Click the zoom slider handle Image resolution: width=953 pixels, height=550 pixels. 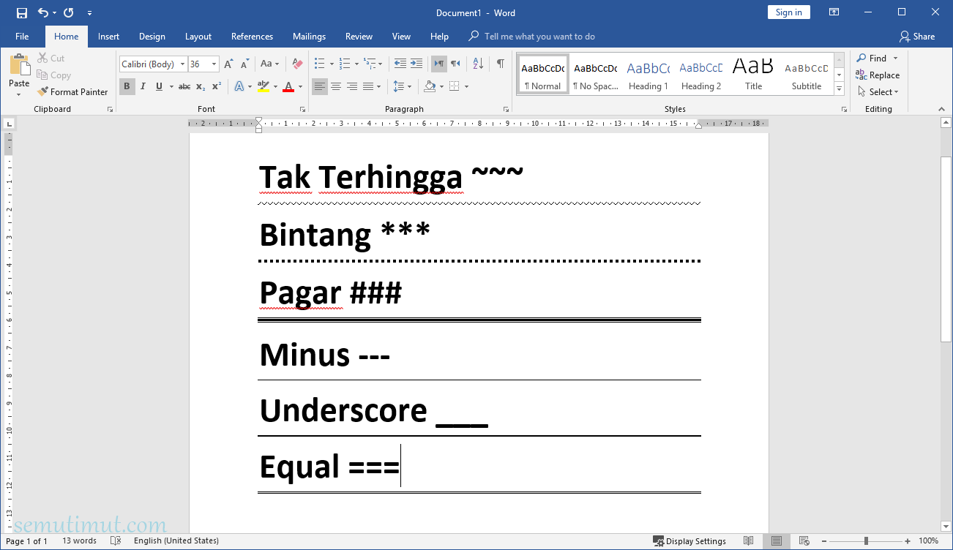(867, 541)
